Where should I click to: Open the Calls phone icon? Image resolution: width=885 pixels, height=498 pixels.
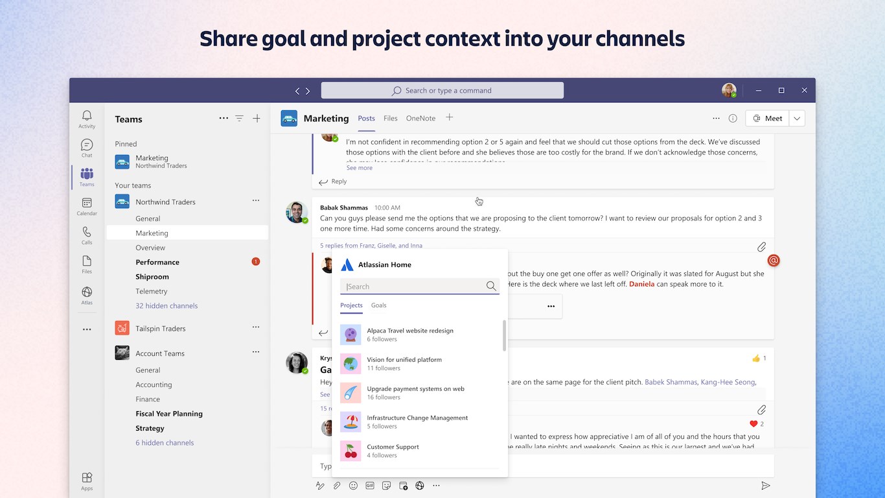pos(87,235)
